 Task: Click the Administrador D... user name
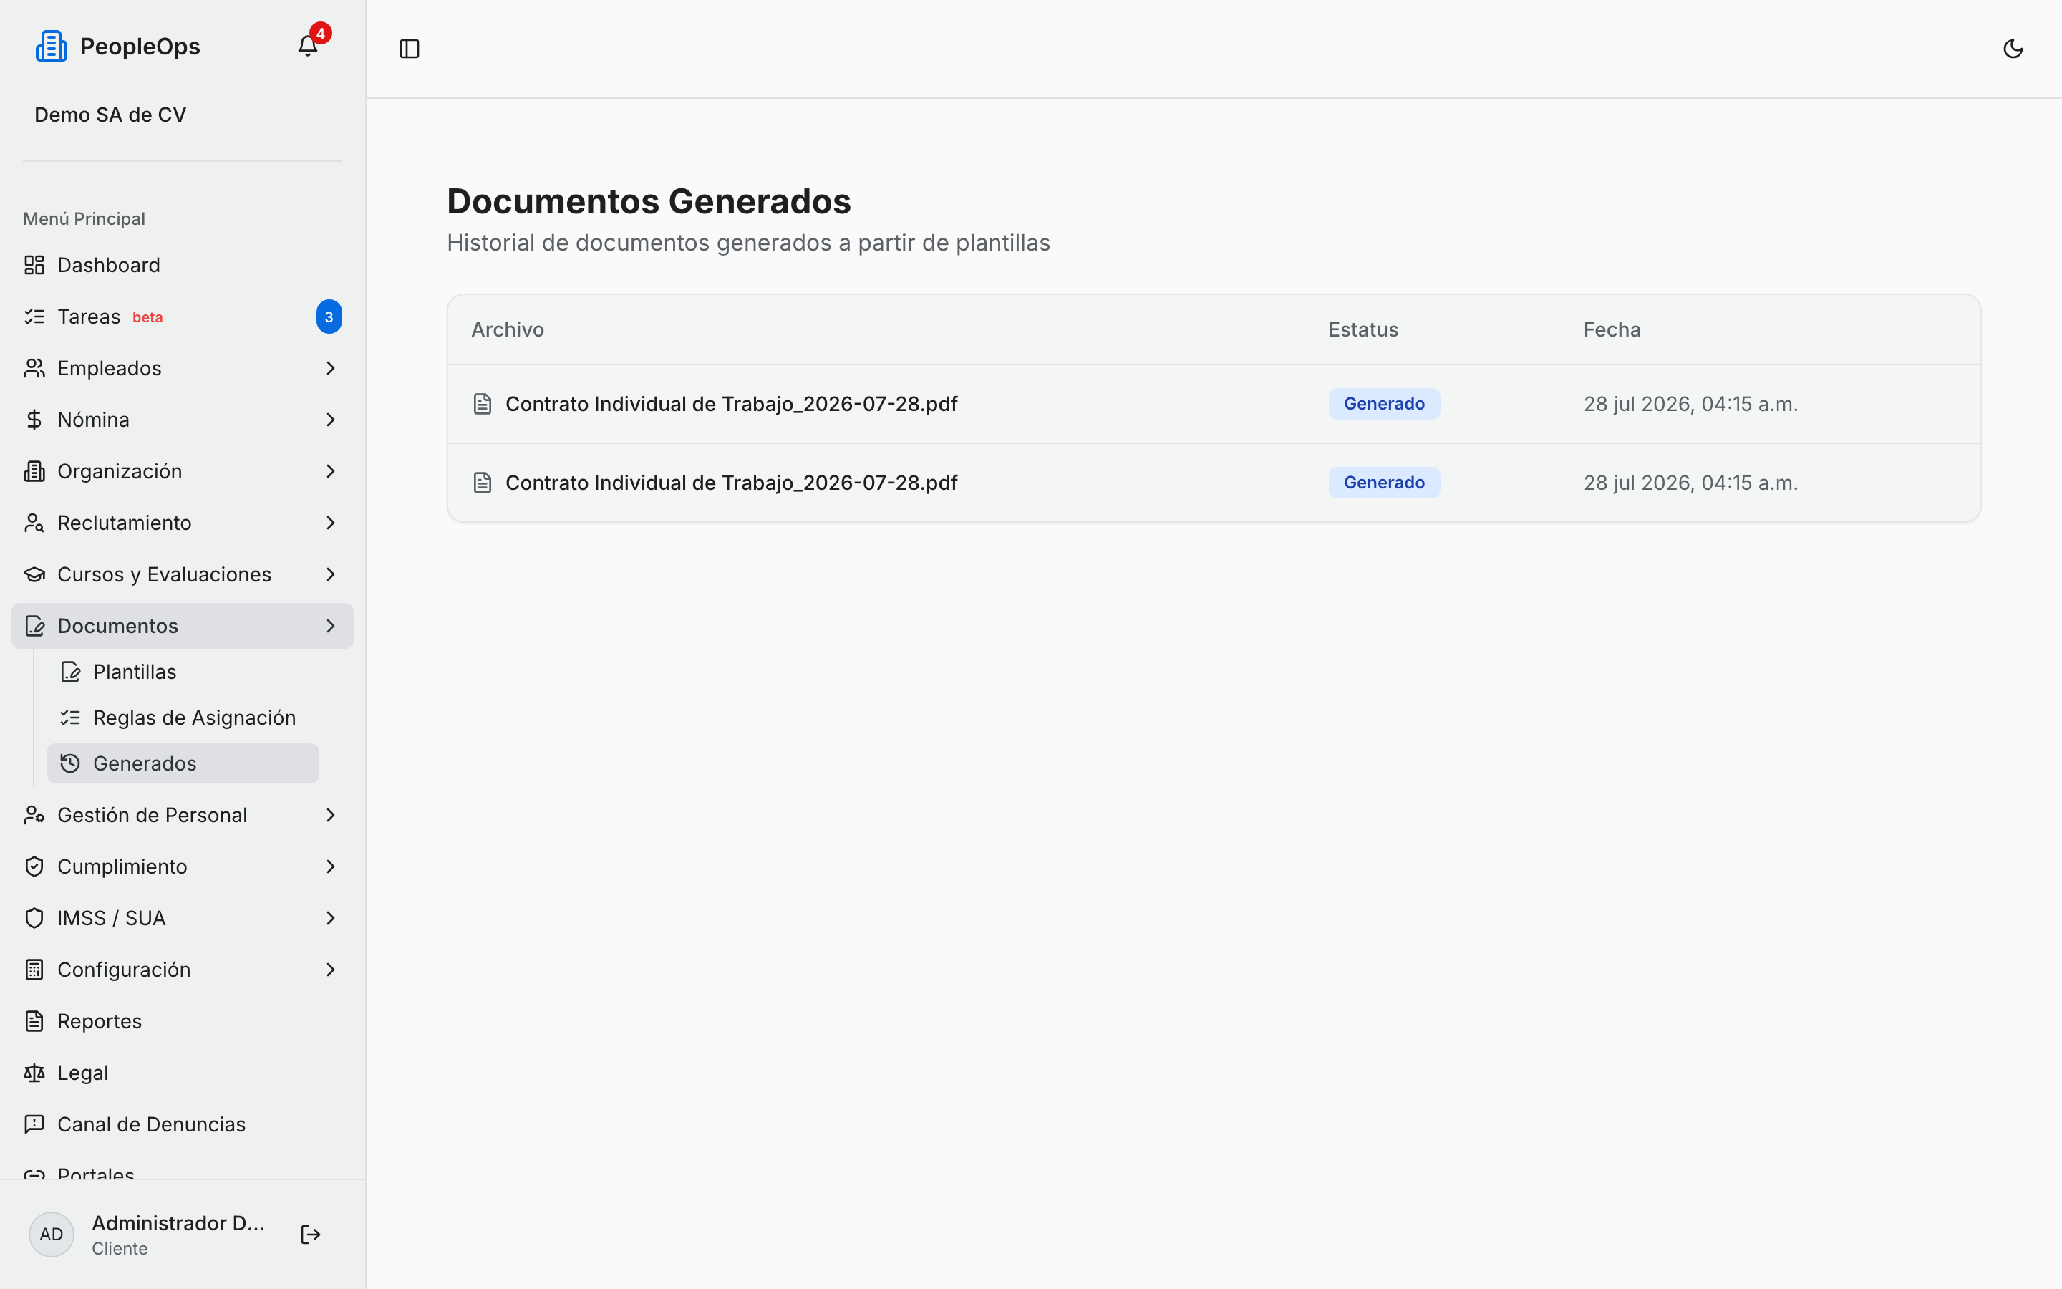pos(178,1223)
